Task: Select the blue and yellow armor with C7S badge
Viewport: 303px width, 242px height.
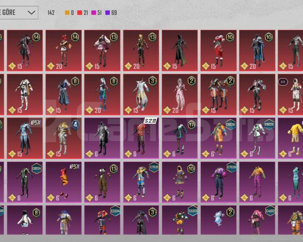Action: (x=141, y=182)
